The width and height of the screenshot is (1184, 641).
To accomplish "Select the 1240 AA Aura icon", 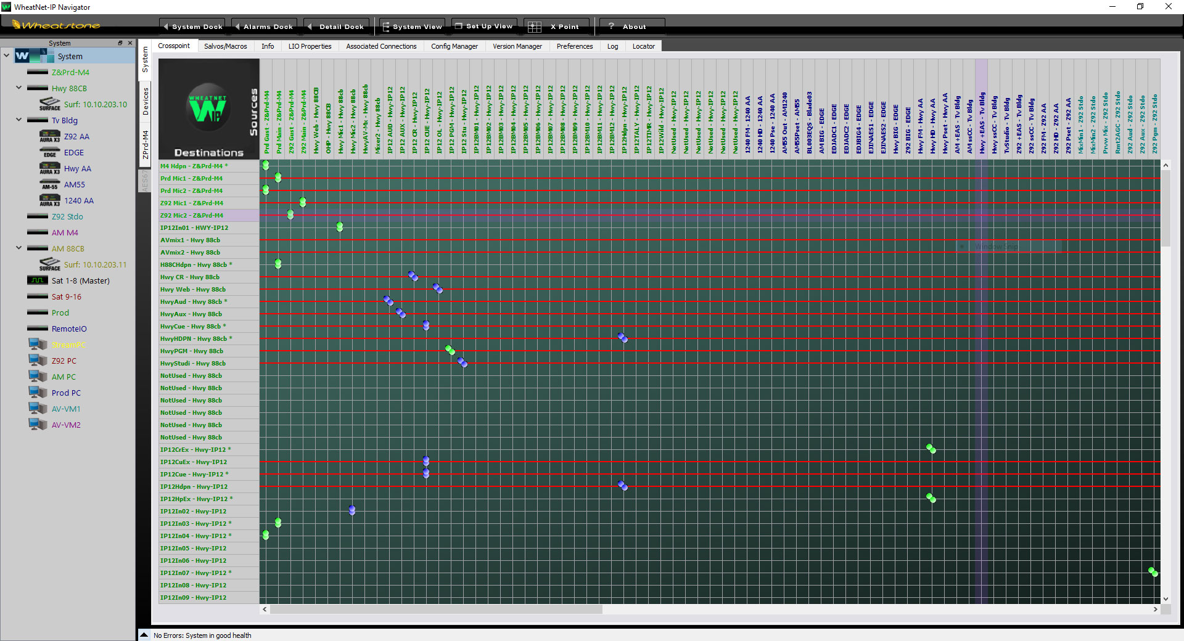I will click(50, 200).
